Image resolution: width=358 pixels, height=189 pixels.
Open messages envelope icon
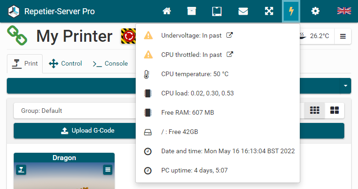pos(243,11)
